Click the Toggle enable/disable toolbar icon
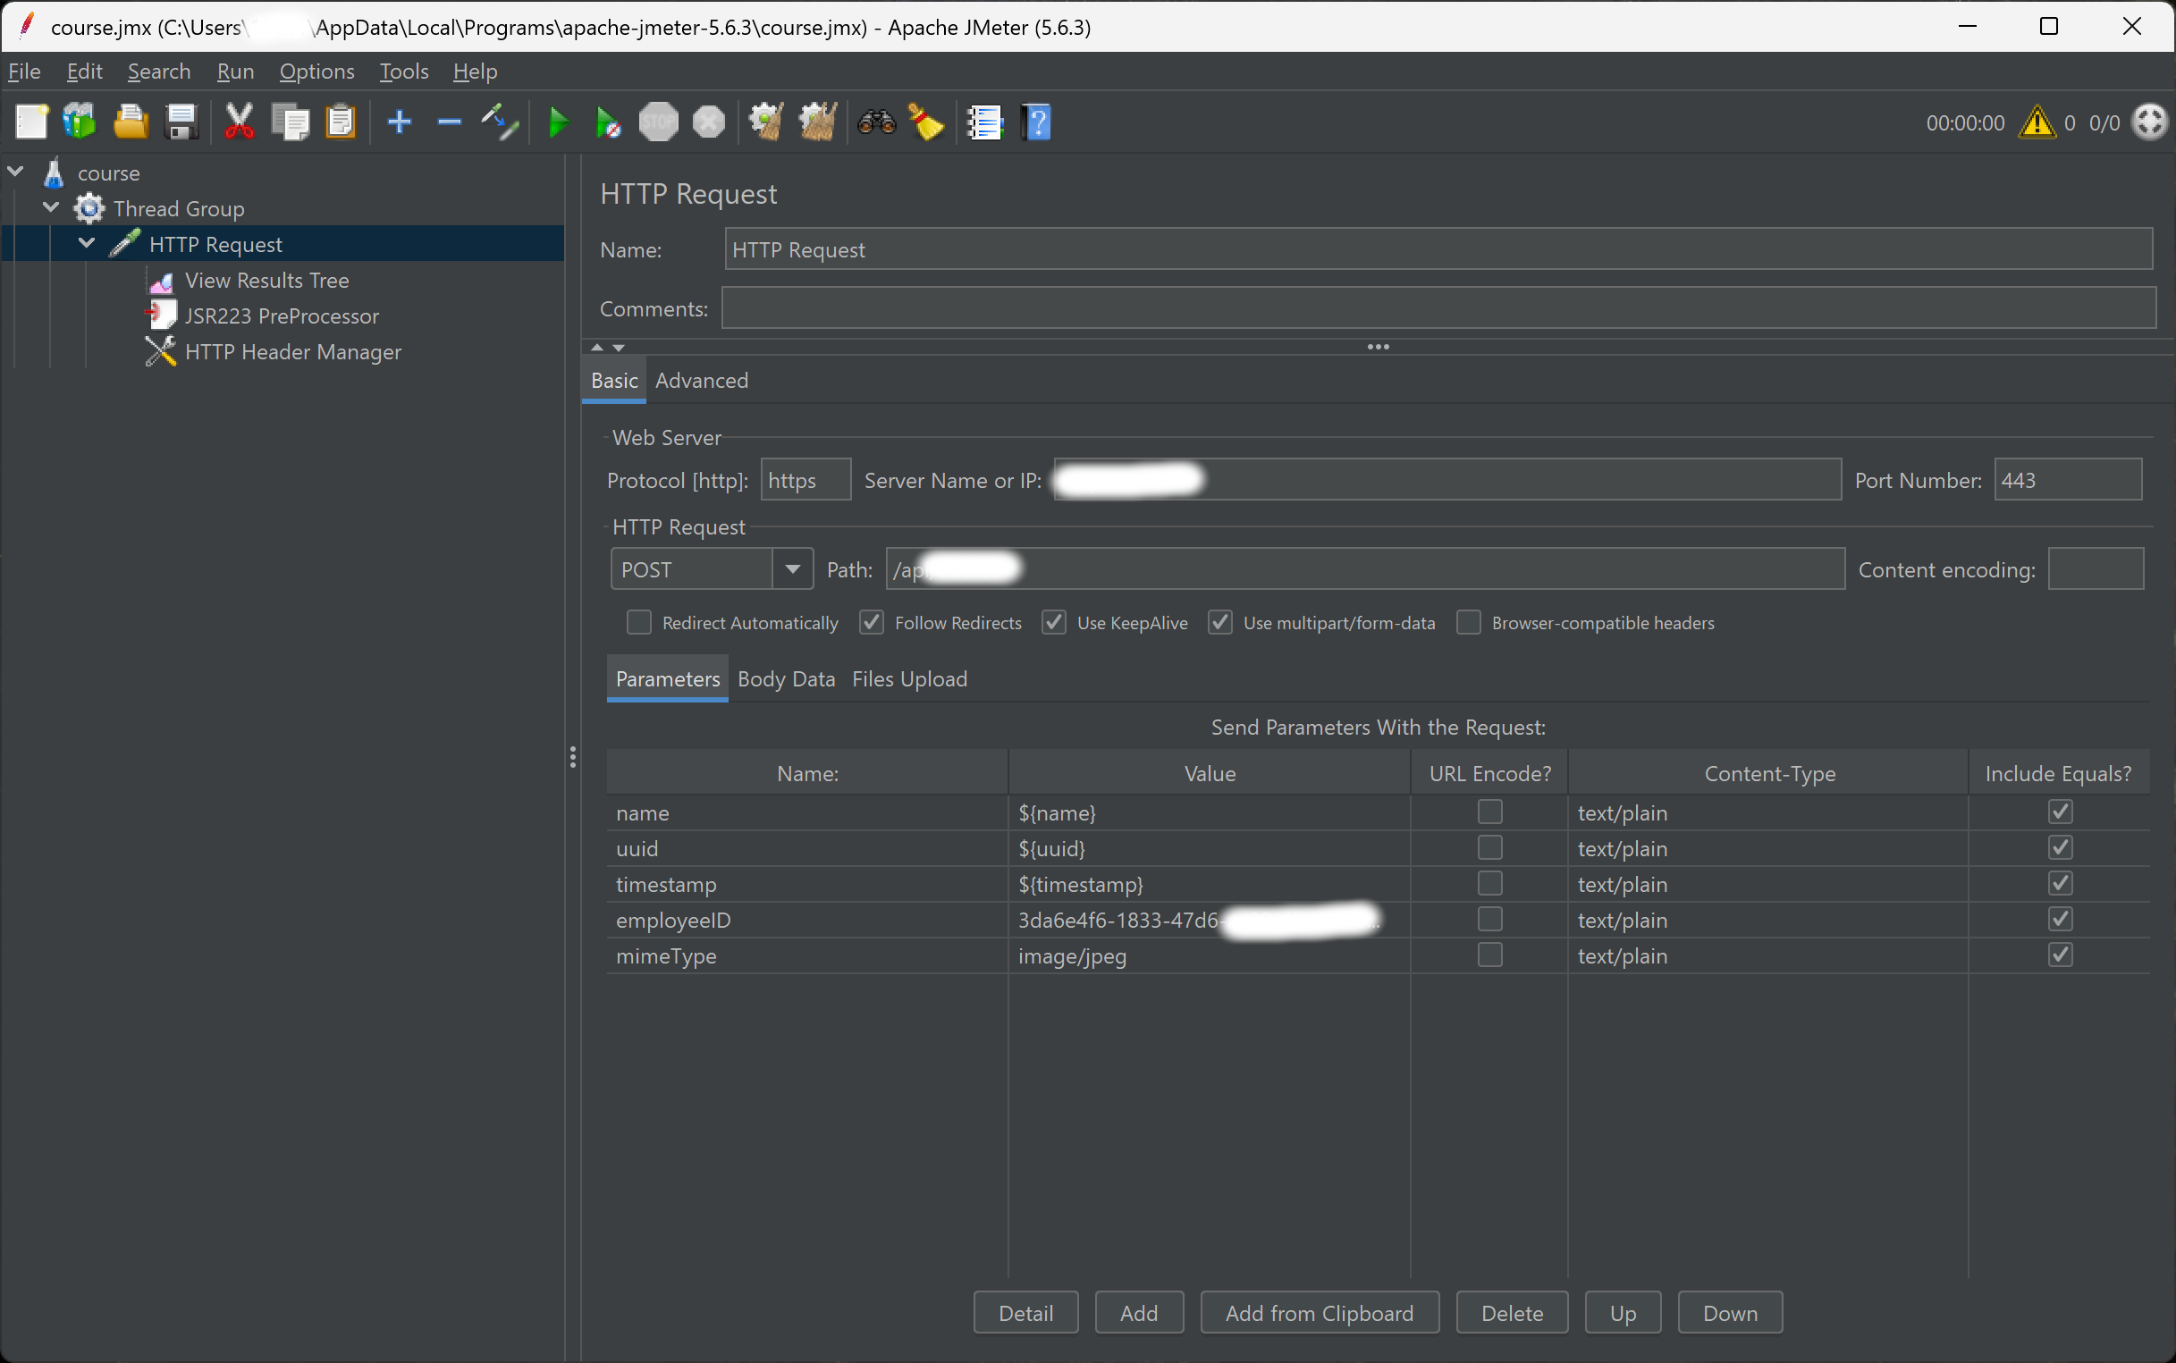 pyautogui.click(x=499, y=122)
